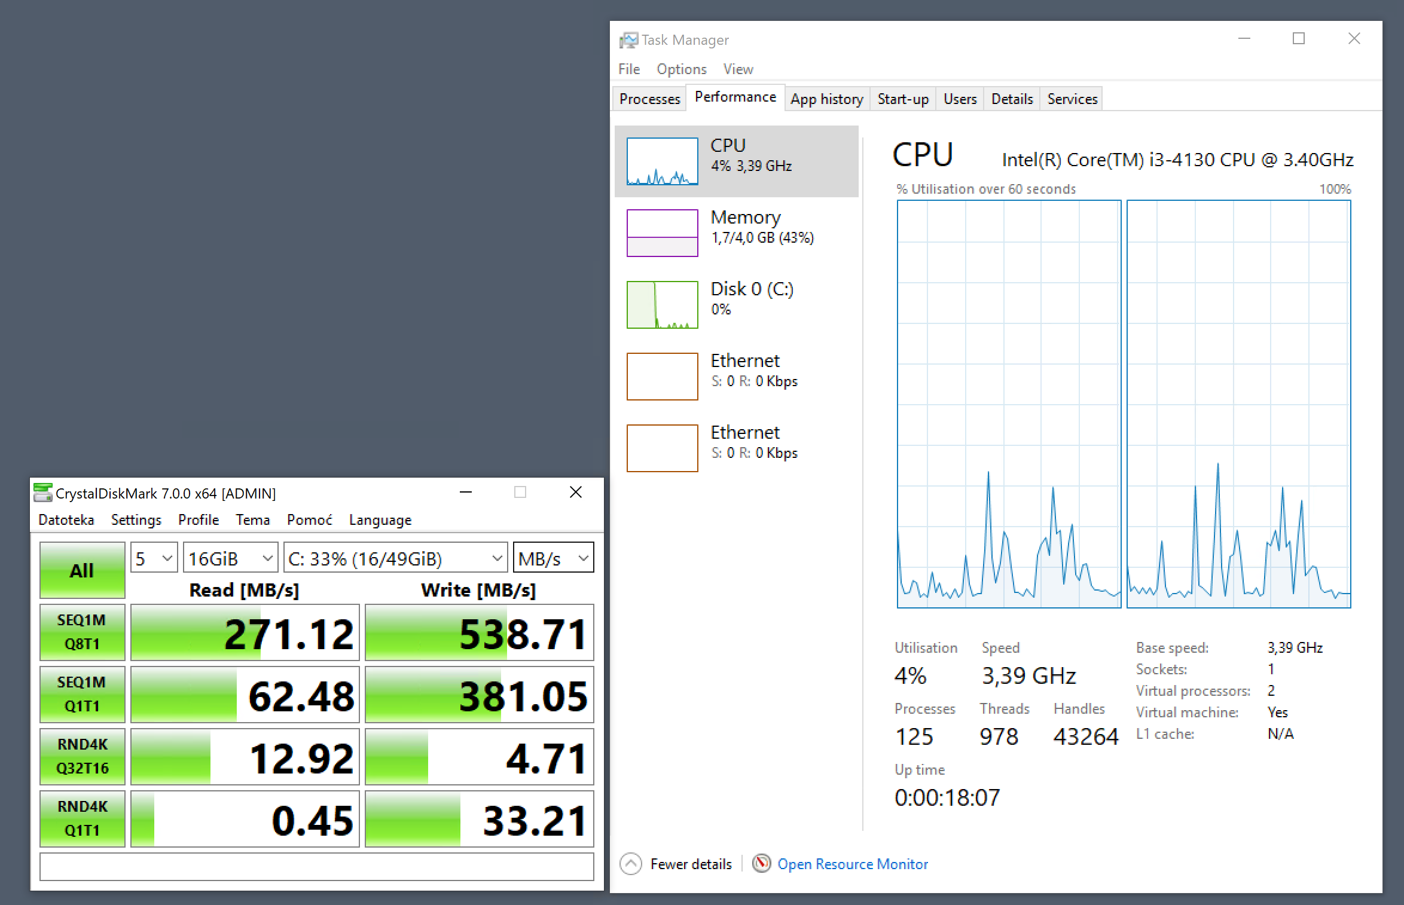This screenshot has width=1404, height=905.
Task: Click the Processes count 125
Action: (x=914, y=736)
